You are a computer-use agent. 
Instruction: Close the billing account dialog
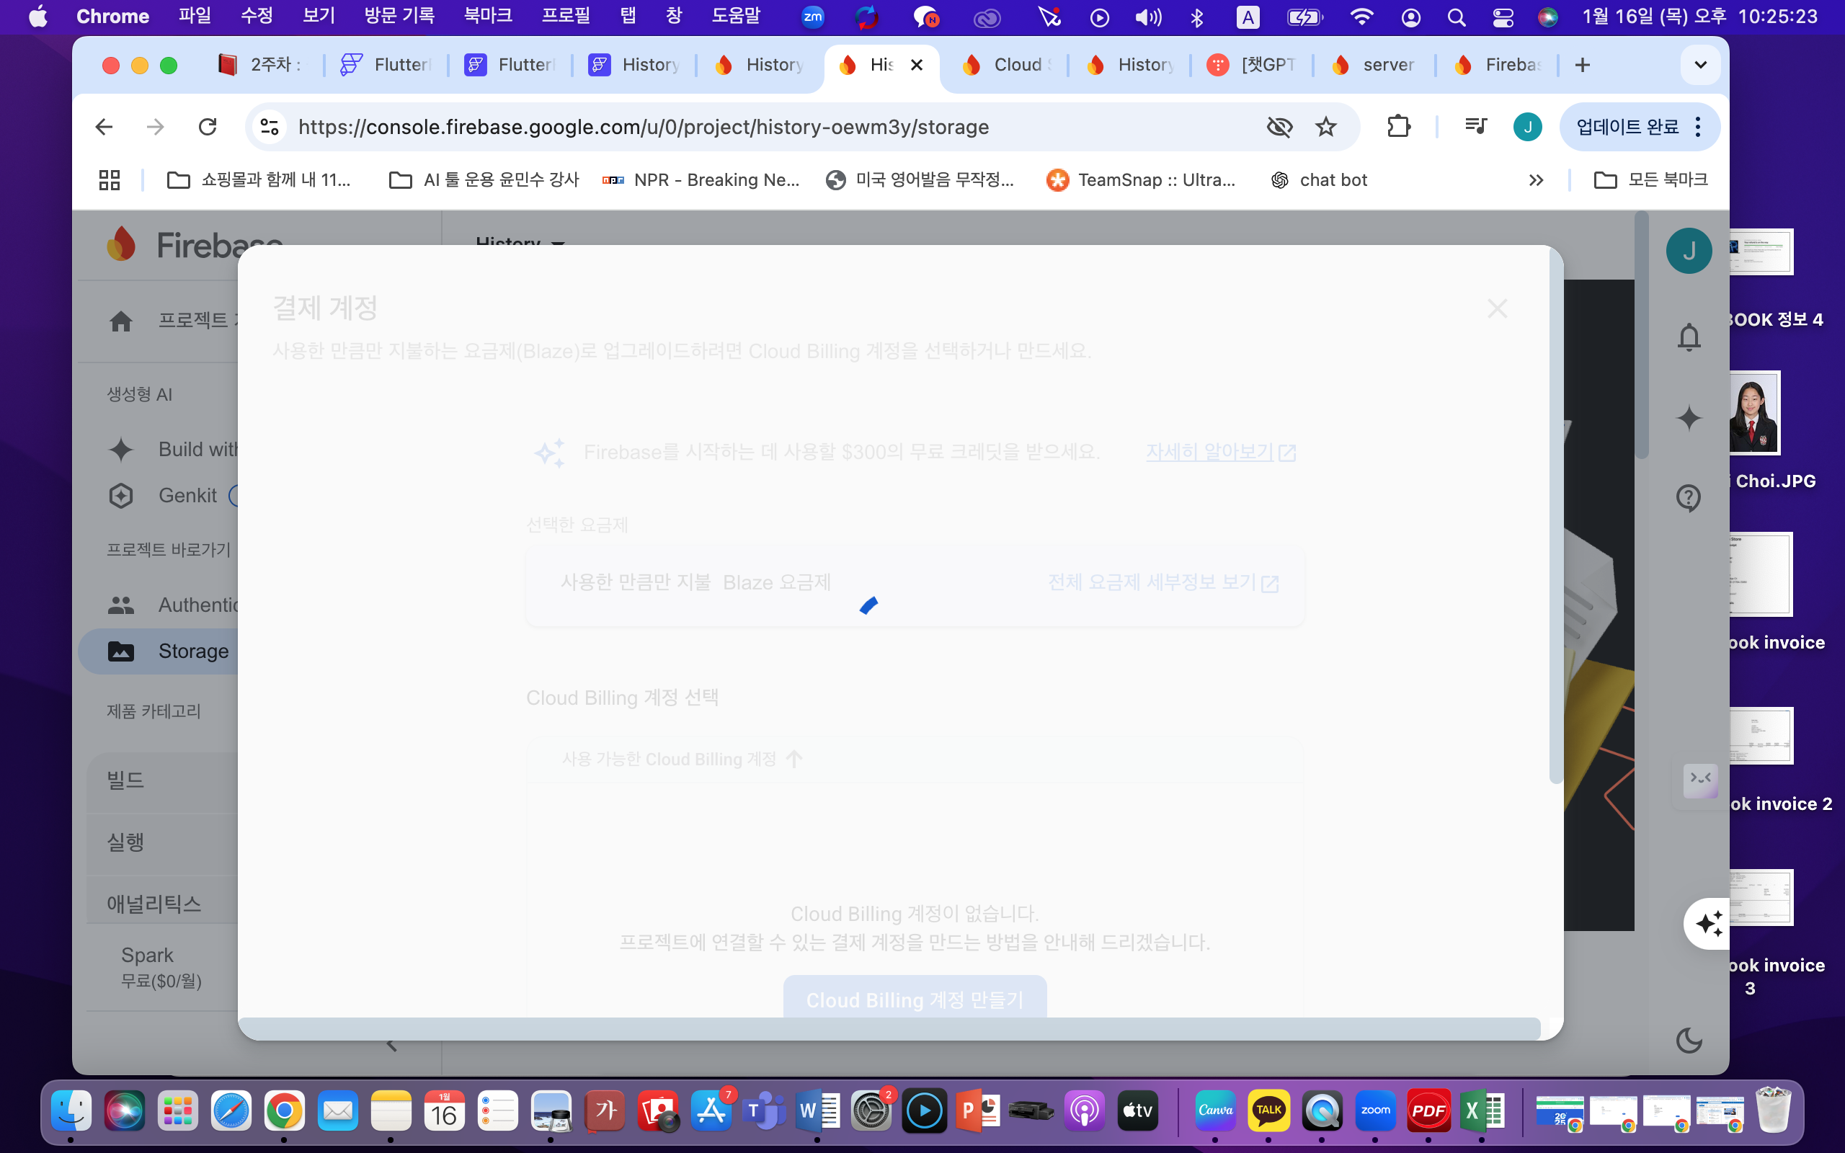1498,308
